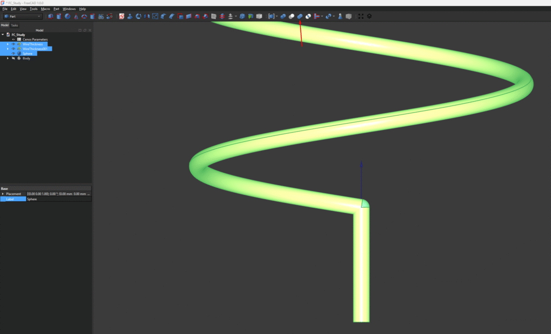Screen dimensions: 551x334
Task: Expand the Body tree item
Action: click(x=7, y=58)
